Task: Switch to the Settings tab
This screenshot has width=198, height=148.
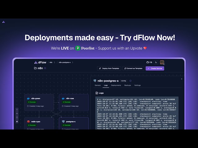Action: [x=137, y=85]
